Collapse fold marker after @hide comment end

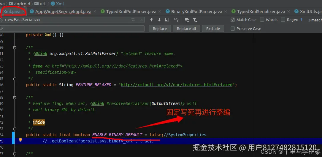[x=15, y=129]
